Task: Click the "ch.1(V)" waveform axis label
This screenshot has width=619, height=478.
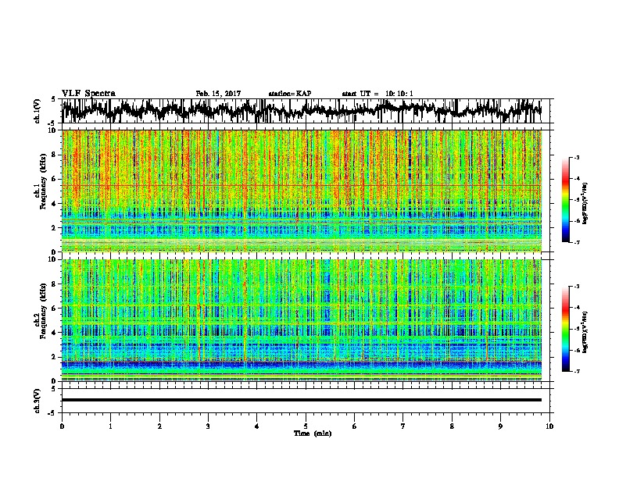Action: pos(37,111)
